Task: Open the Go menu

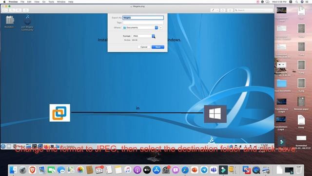Action: (44, 1)
